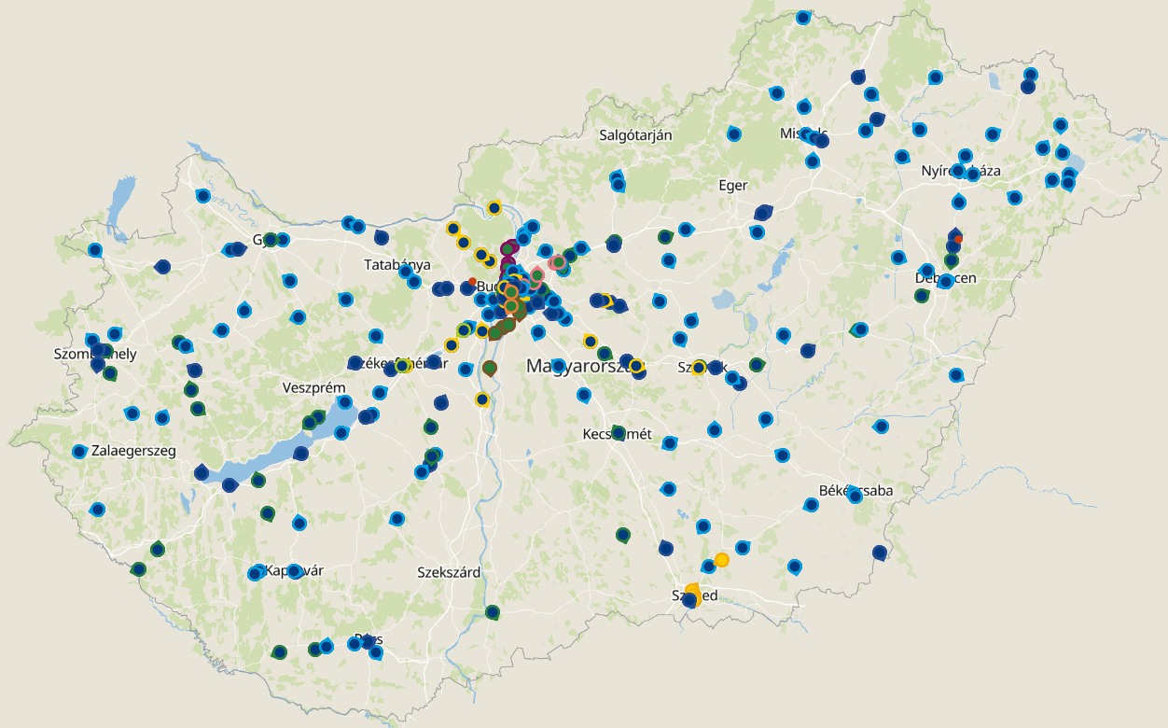Click the Salgótarján city label
1168x728 pixels.
[x=635, y=135]
